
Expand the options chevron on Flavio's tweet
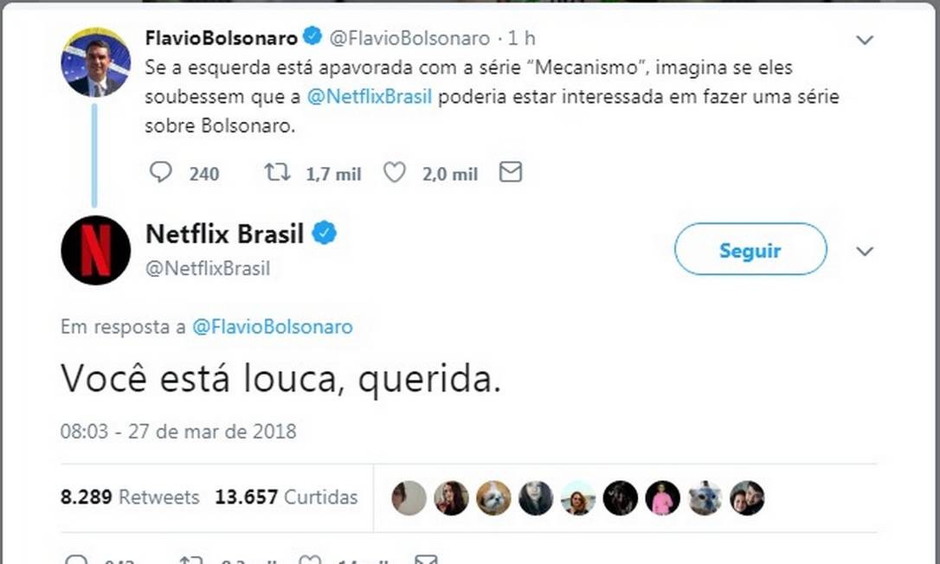[864, 40]
